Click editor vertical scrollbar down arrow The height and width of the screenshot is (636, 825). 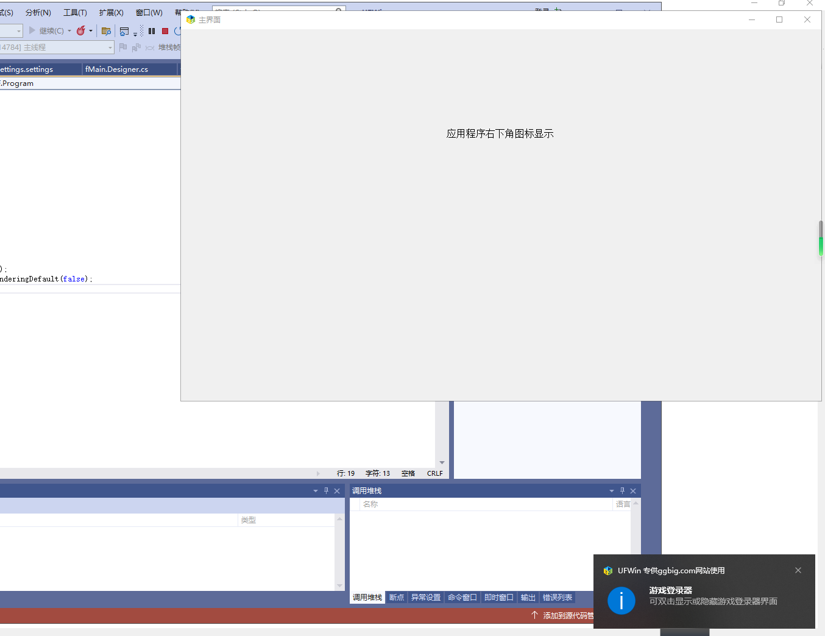point(442,462)
